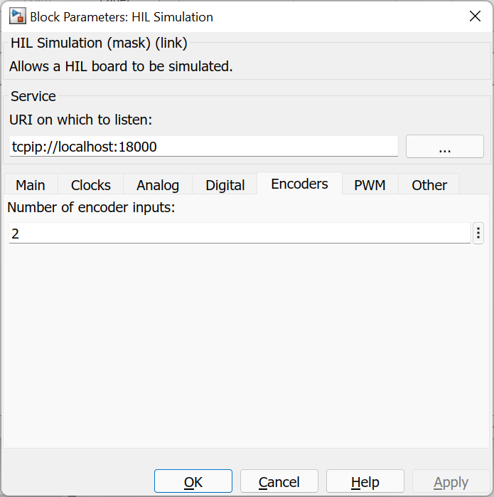Click the 'Block Parameters: HIL Simulation' title text

[122, 16]
